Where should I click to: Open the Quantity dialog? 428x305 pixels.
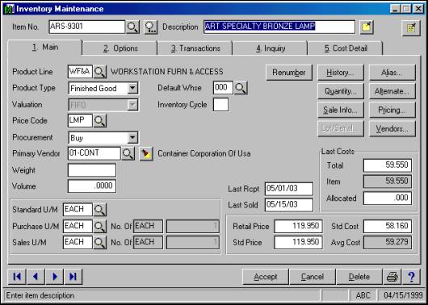pos(341,91)
